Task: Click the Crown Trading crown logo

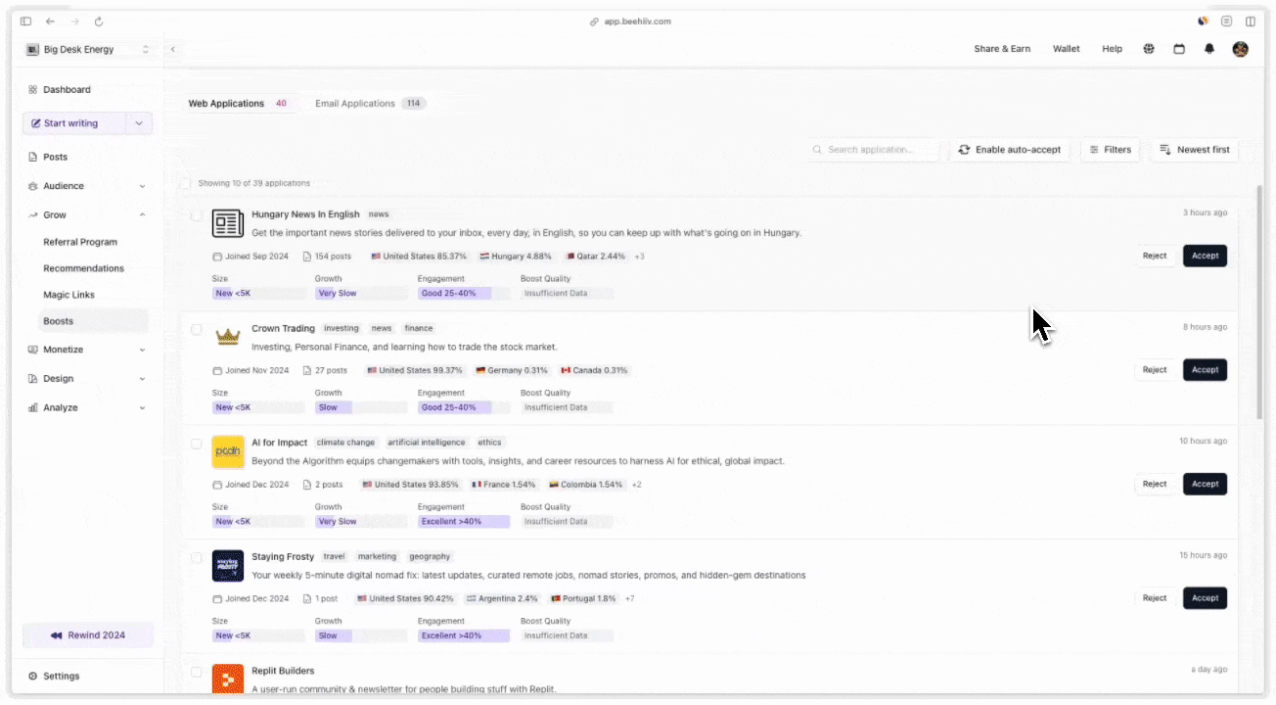Action: click(228, 337)
